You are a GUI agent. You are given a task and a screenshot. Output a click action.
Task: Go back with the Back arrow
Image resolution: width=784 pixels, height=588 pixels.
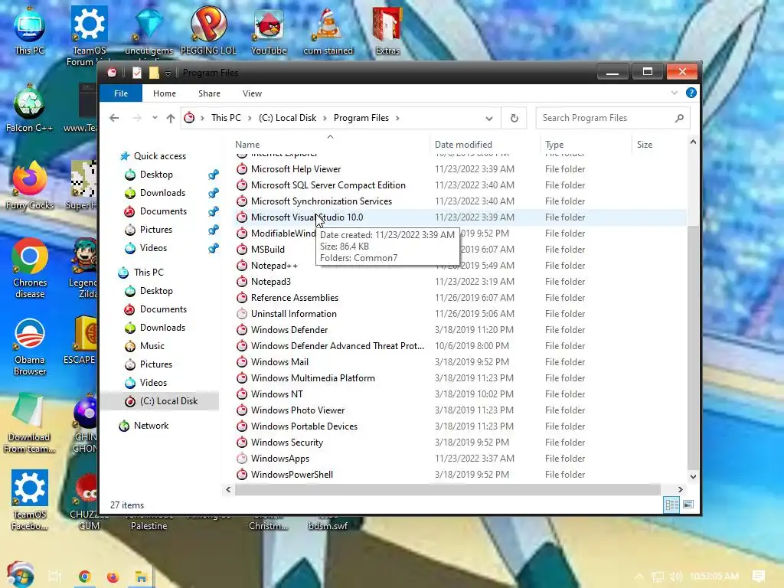[x=114, y=118]
